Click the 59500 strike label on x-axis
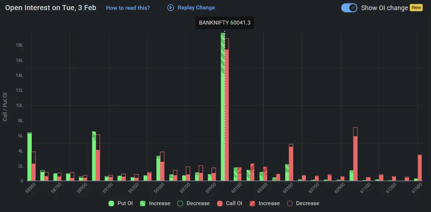The width and height of the screenshot is (431, 212). [x=159, y=188]
